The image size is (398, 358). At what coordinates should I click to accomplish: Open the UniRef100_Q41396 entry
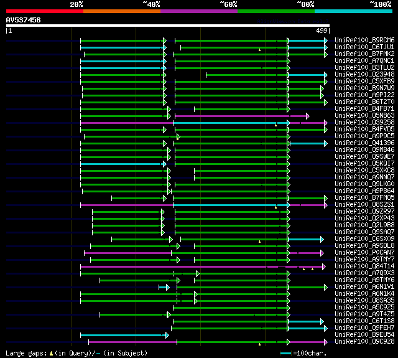[364, 143]
